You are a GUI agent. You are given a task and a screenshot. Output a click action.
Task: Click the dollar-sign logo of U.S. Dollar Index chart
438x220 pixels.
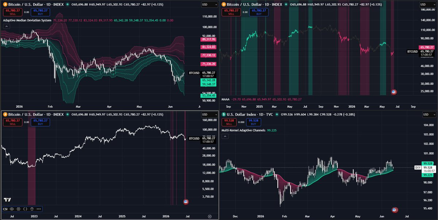coord(224,115)
